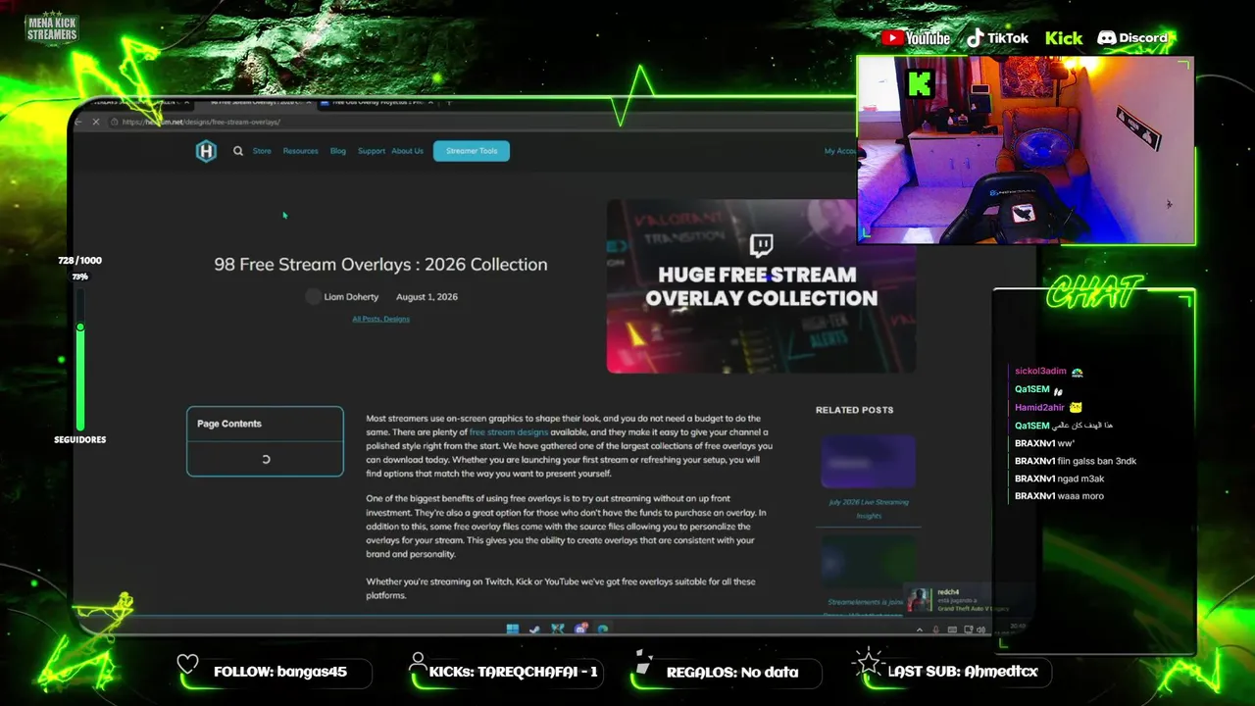Click the Kick logo text in the overlay
1255x706 pixels.
pyautogui.click(x=1064, y=38)
